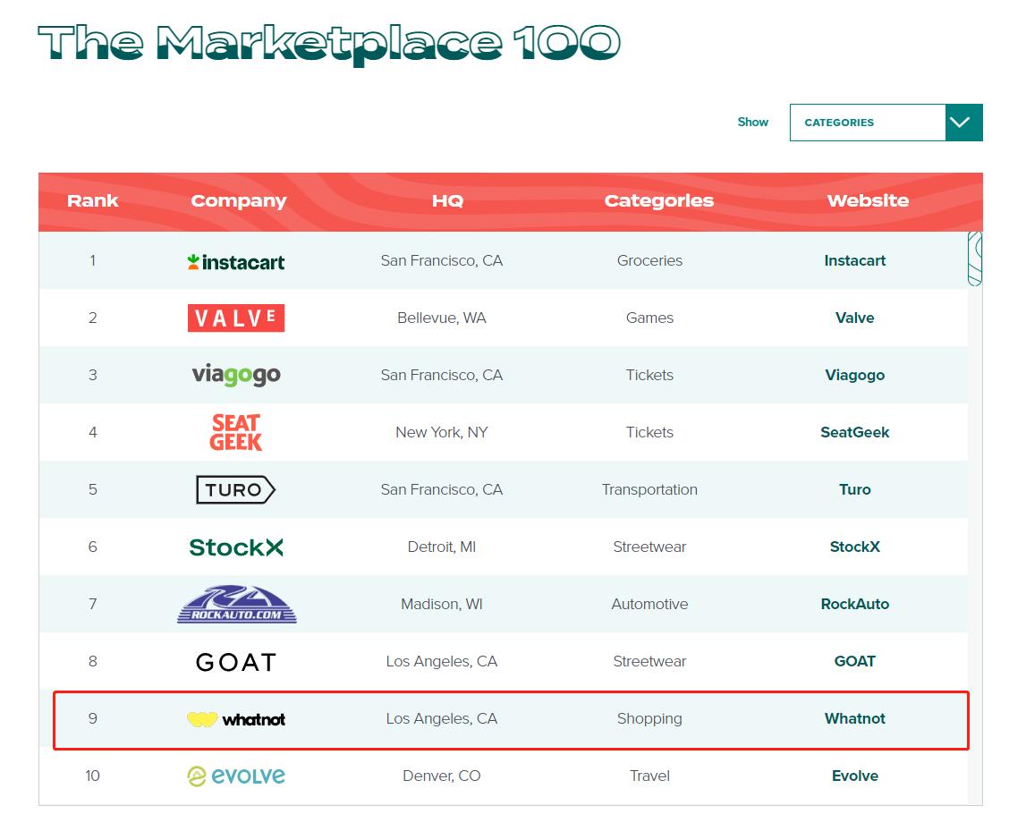Open the Evolve website link
This screenshot has height=814, width=1026.
(854, 776)
